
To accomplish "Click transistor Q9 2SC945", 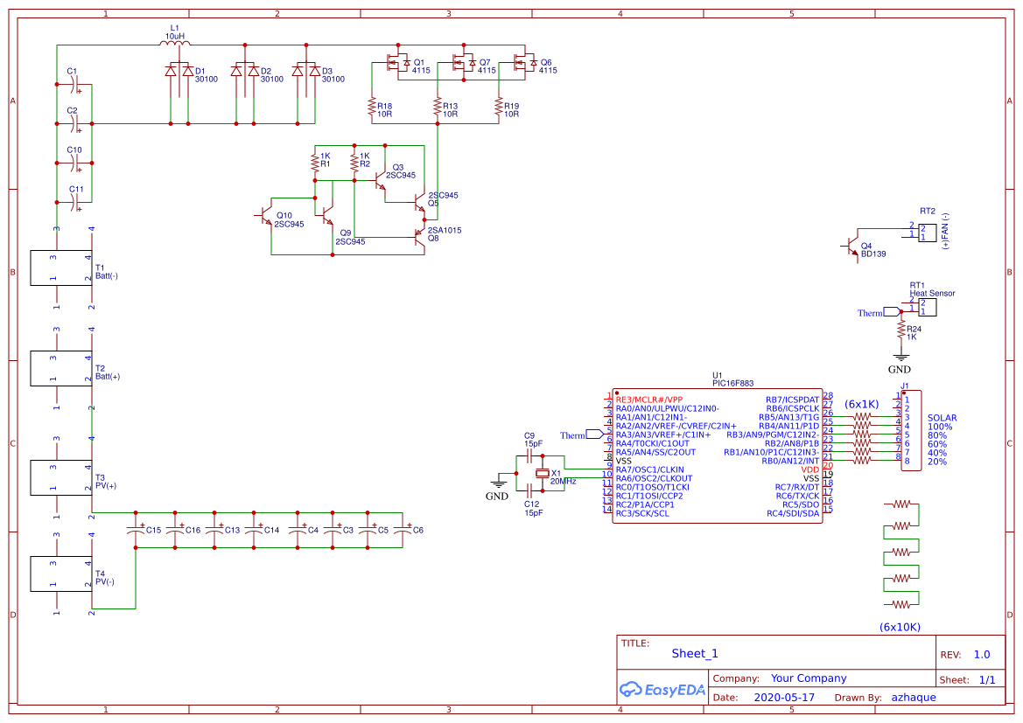I will (x=326, y=216).
